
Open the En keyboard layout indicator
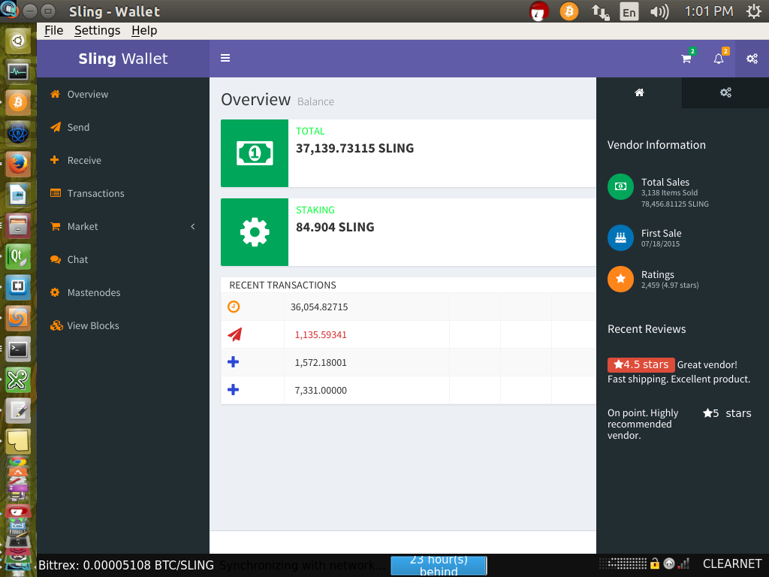point(629,11)
